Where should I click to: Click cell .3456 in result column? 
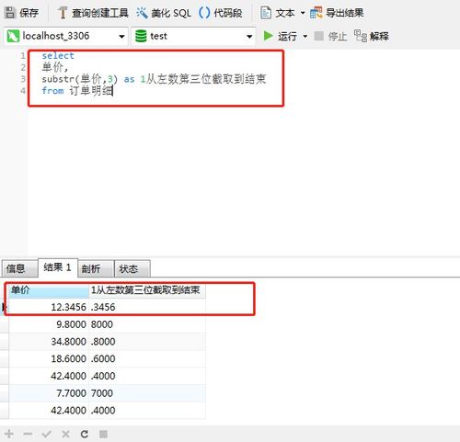147,307
